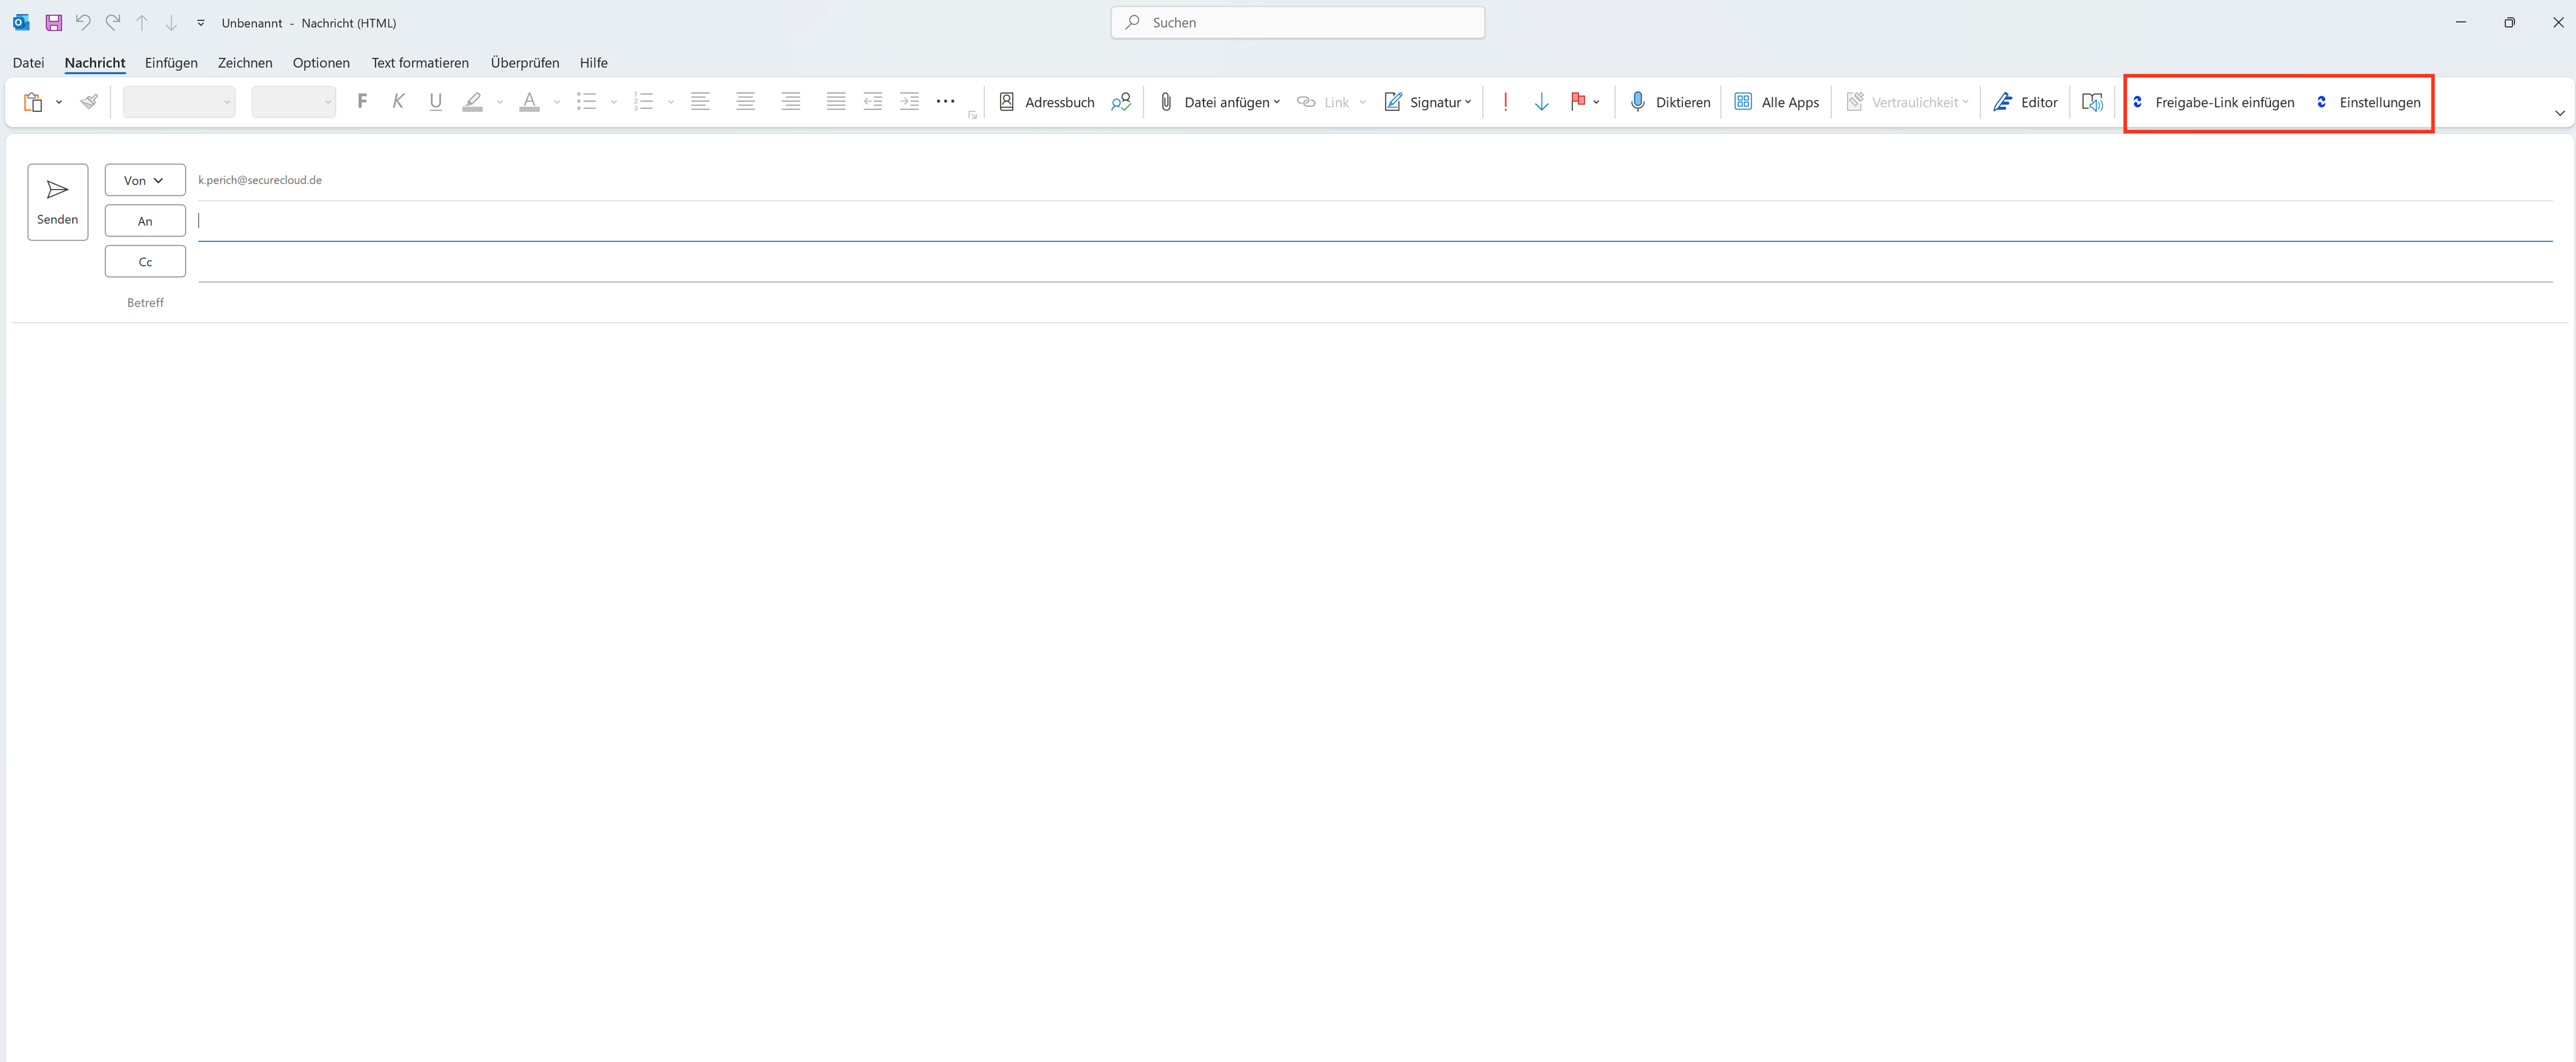The width and height of the screenshot is (2576, 1062).
Task: Click the Send (Senden) button
Action: pos(57,202)
